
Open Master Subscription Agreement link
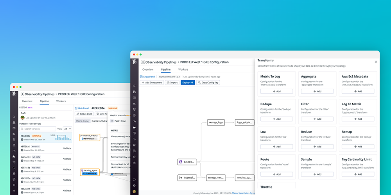(x=243, y=193)
